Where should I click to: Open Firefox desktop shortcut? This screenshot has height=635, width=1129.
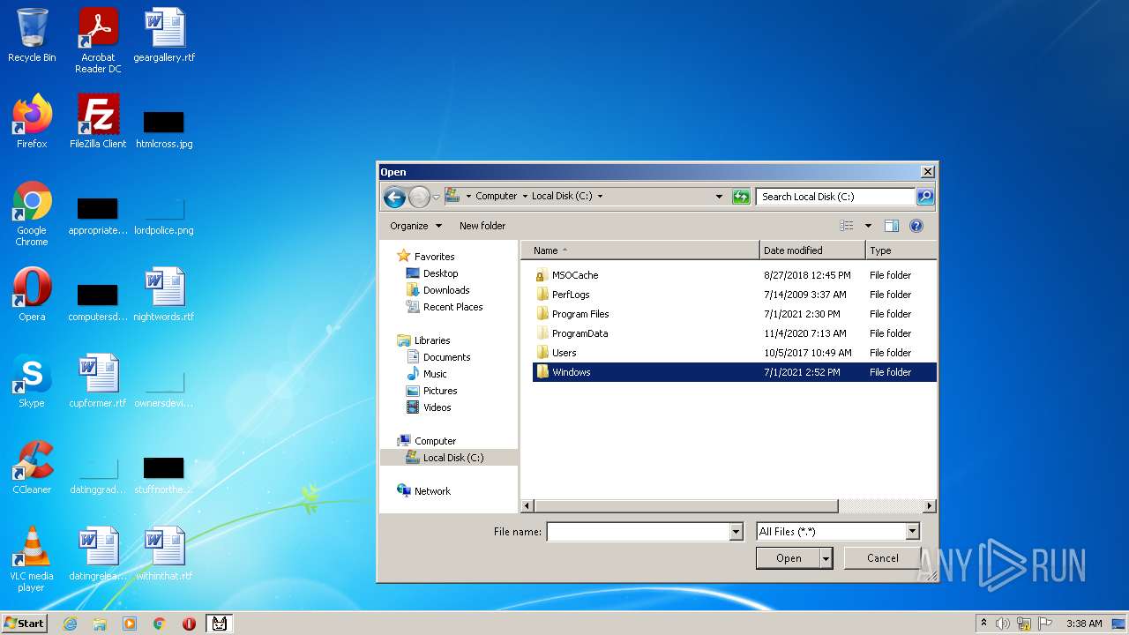tap(32, 122)
